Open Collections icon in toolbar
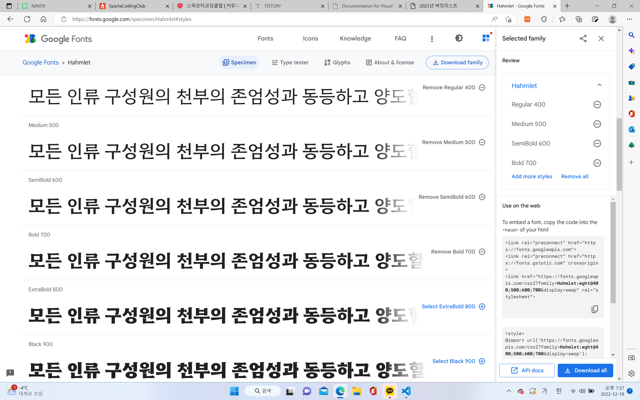The image size is (640, 400). (579, 19)
